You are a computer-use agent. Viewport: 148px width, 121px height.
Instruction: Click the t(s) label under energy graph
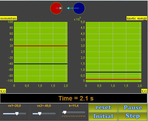coord(144,91)
